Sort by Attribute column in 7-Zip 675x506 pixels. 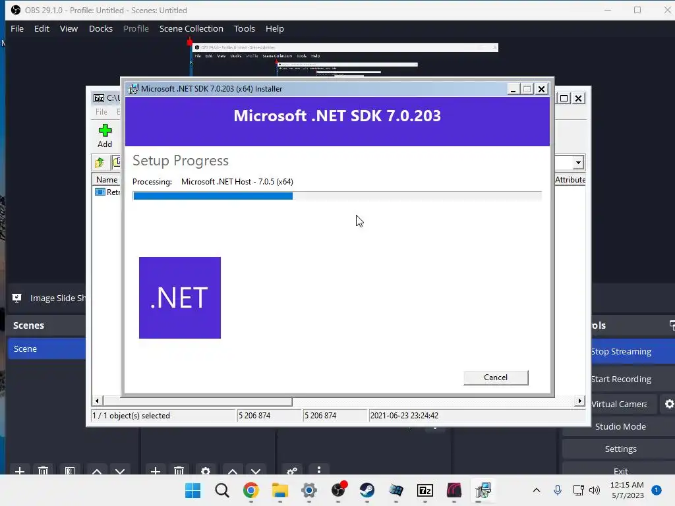click(570, 179)
